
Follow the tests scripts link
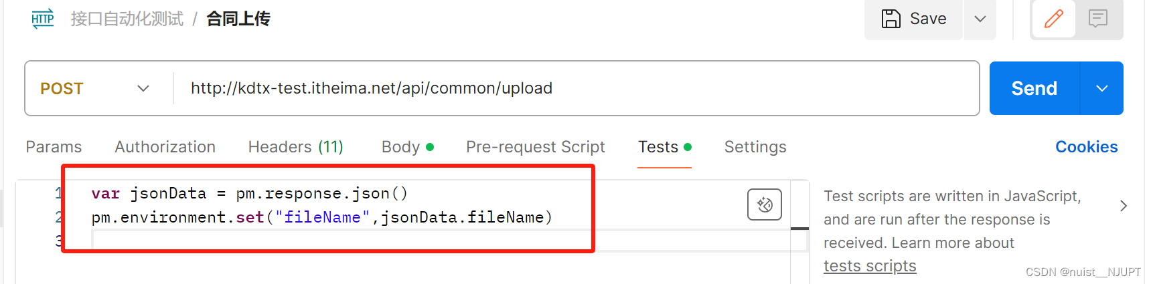coord(869,266)
